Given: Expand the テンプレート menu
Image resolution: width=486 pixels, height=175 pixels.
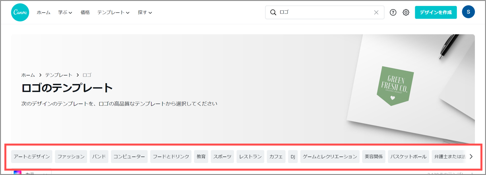Looking at the screenshot, I should click(114, 12).
